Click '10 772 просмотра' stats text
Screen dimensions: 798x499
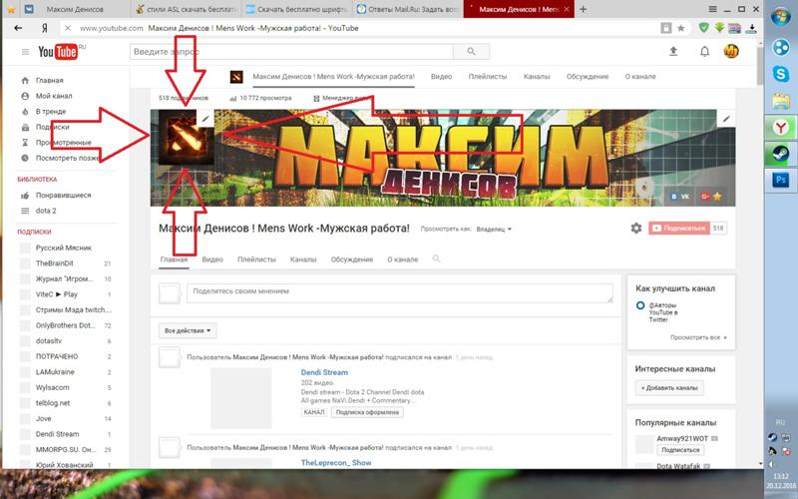265,98
